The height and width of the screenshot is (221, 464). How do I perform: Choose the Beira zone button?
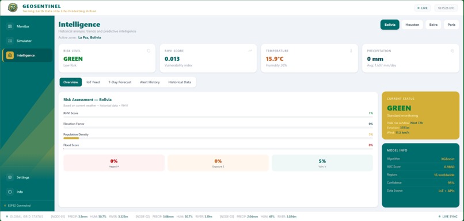click(433, 25)
